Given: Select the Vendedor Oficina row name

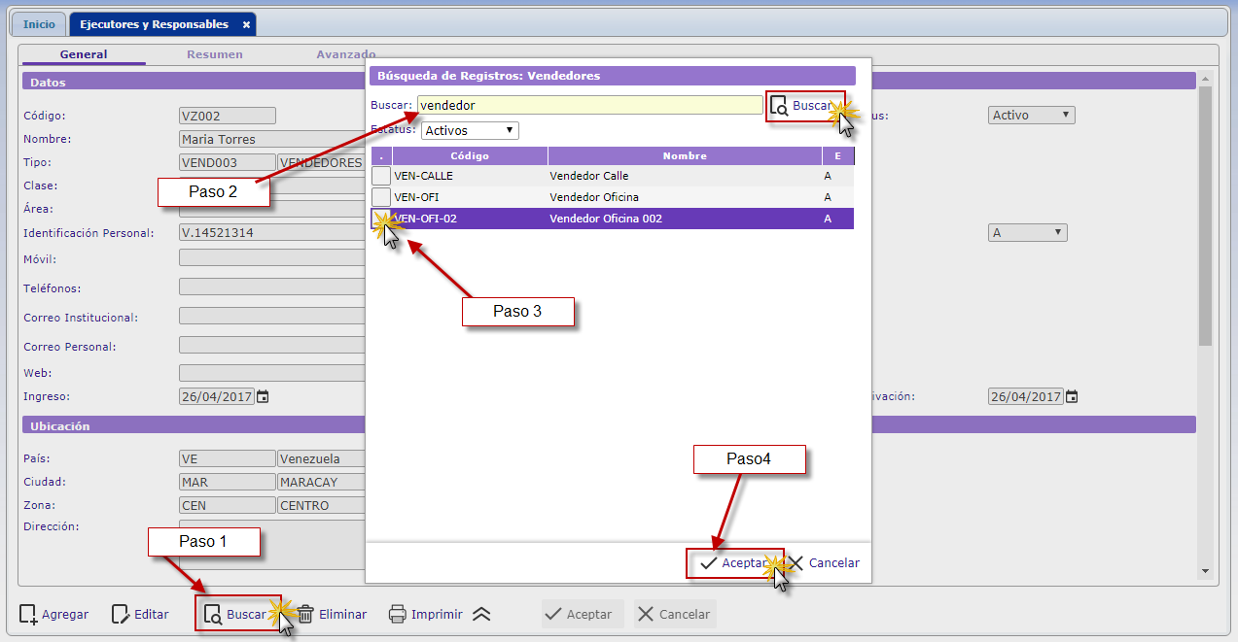Looking at the screenshot, I should [594, 197].
